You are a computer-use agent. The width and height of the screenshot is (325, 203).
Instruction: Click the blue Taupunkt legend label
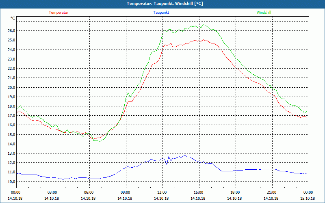click(161, 13)
